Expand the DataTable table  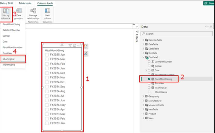(x=143, y=44)
